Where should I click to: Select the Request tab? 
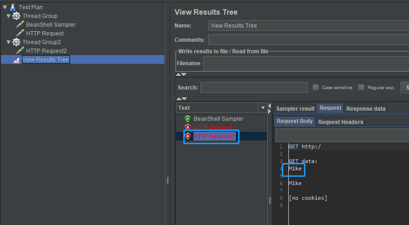330,108
